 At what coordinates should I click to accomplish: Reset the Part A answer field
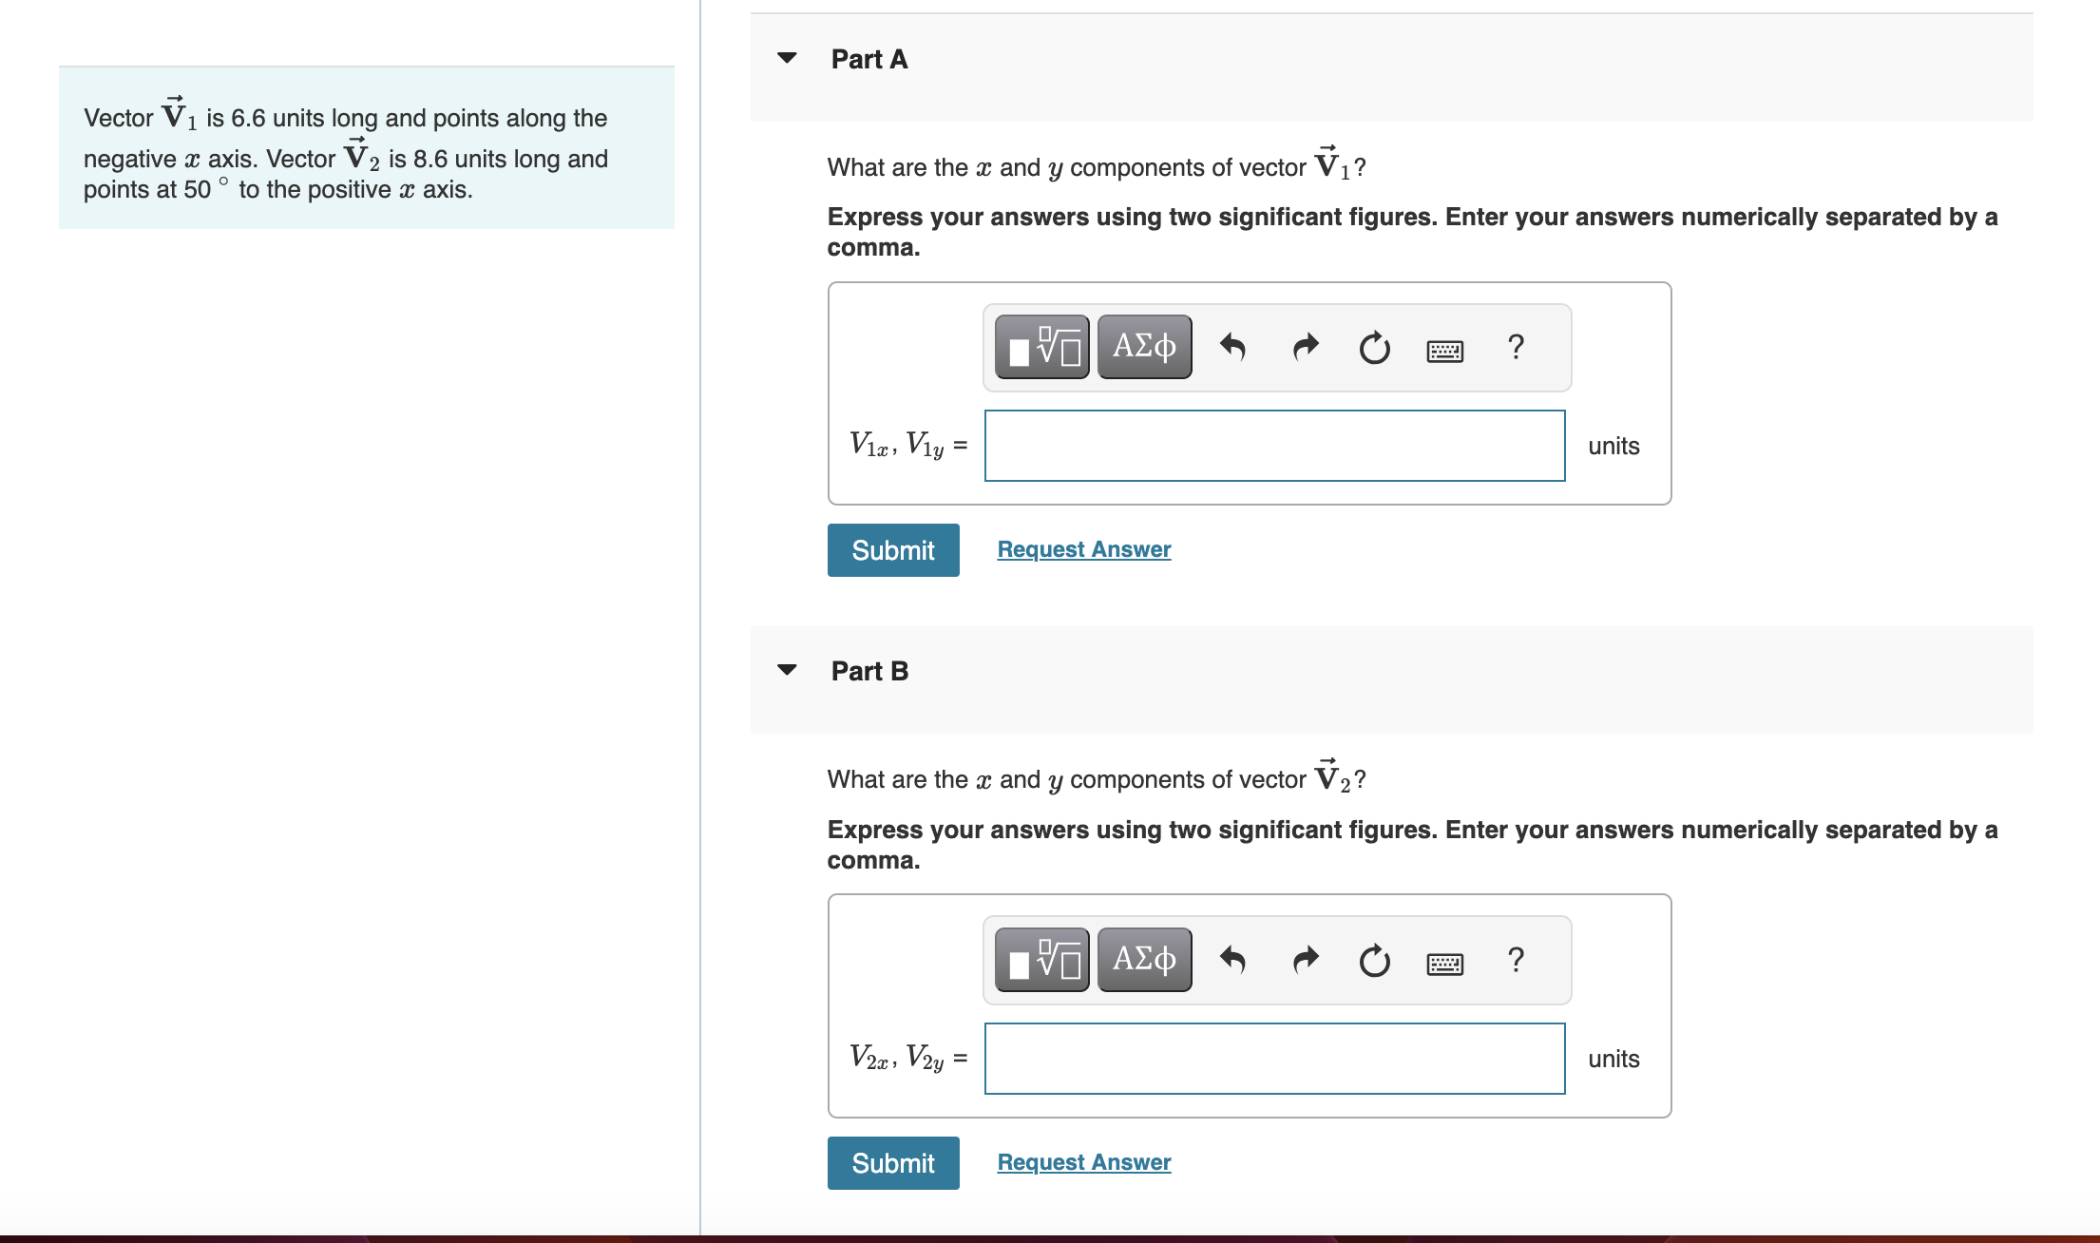coord(1374,349)
